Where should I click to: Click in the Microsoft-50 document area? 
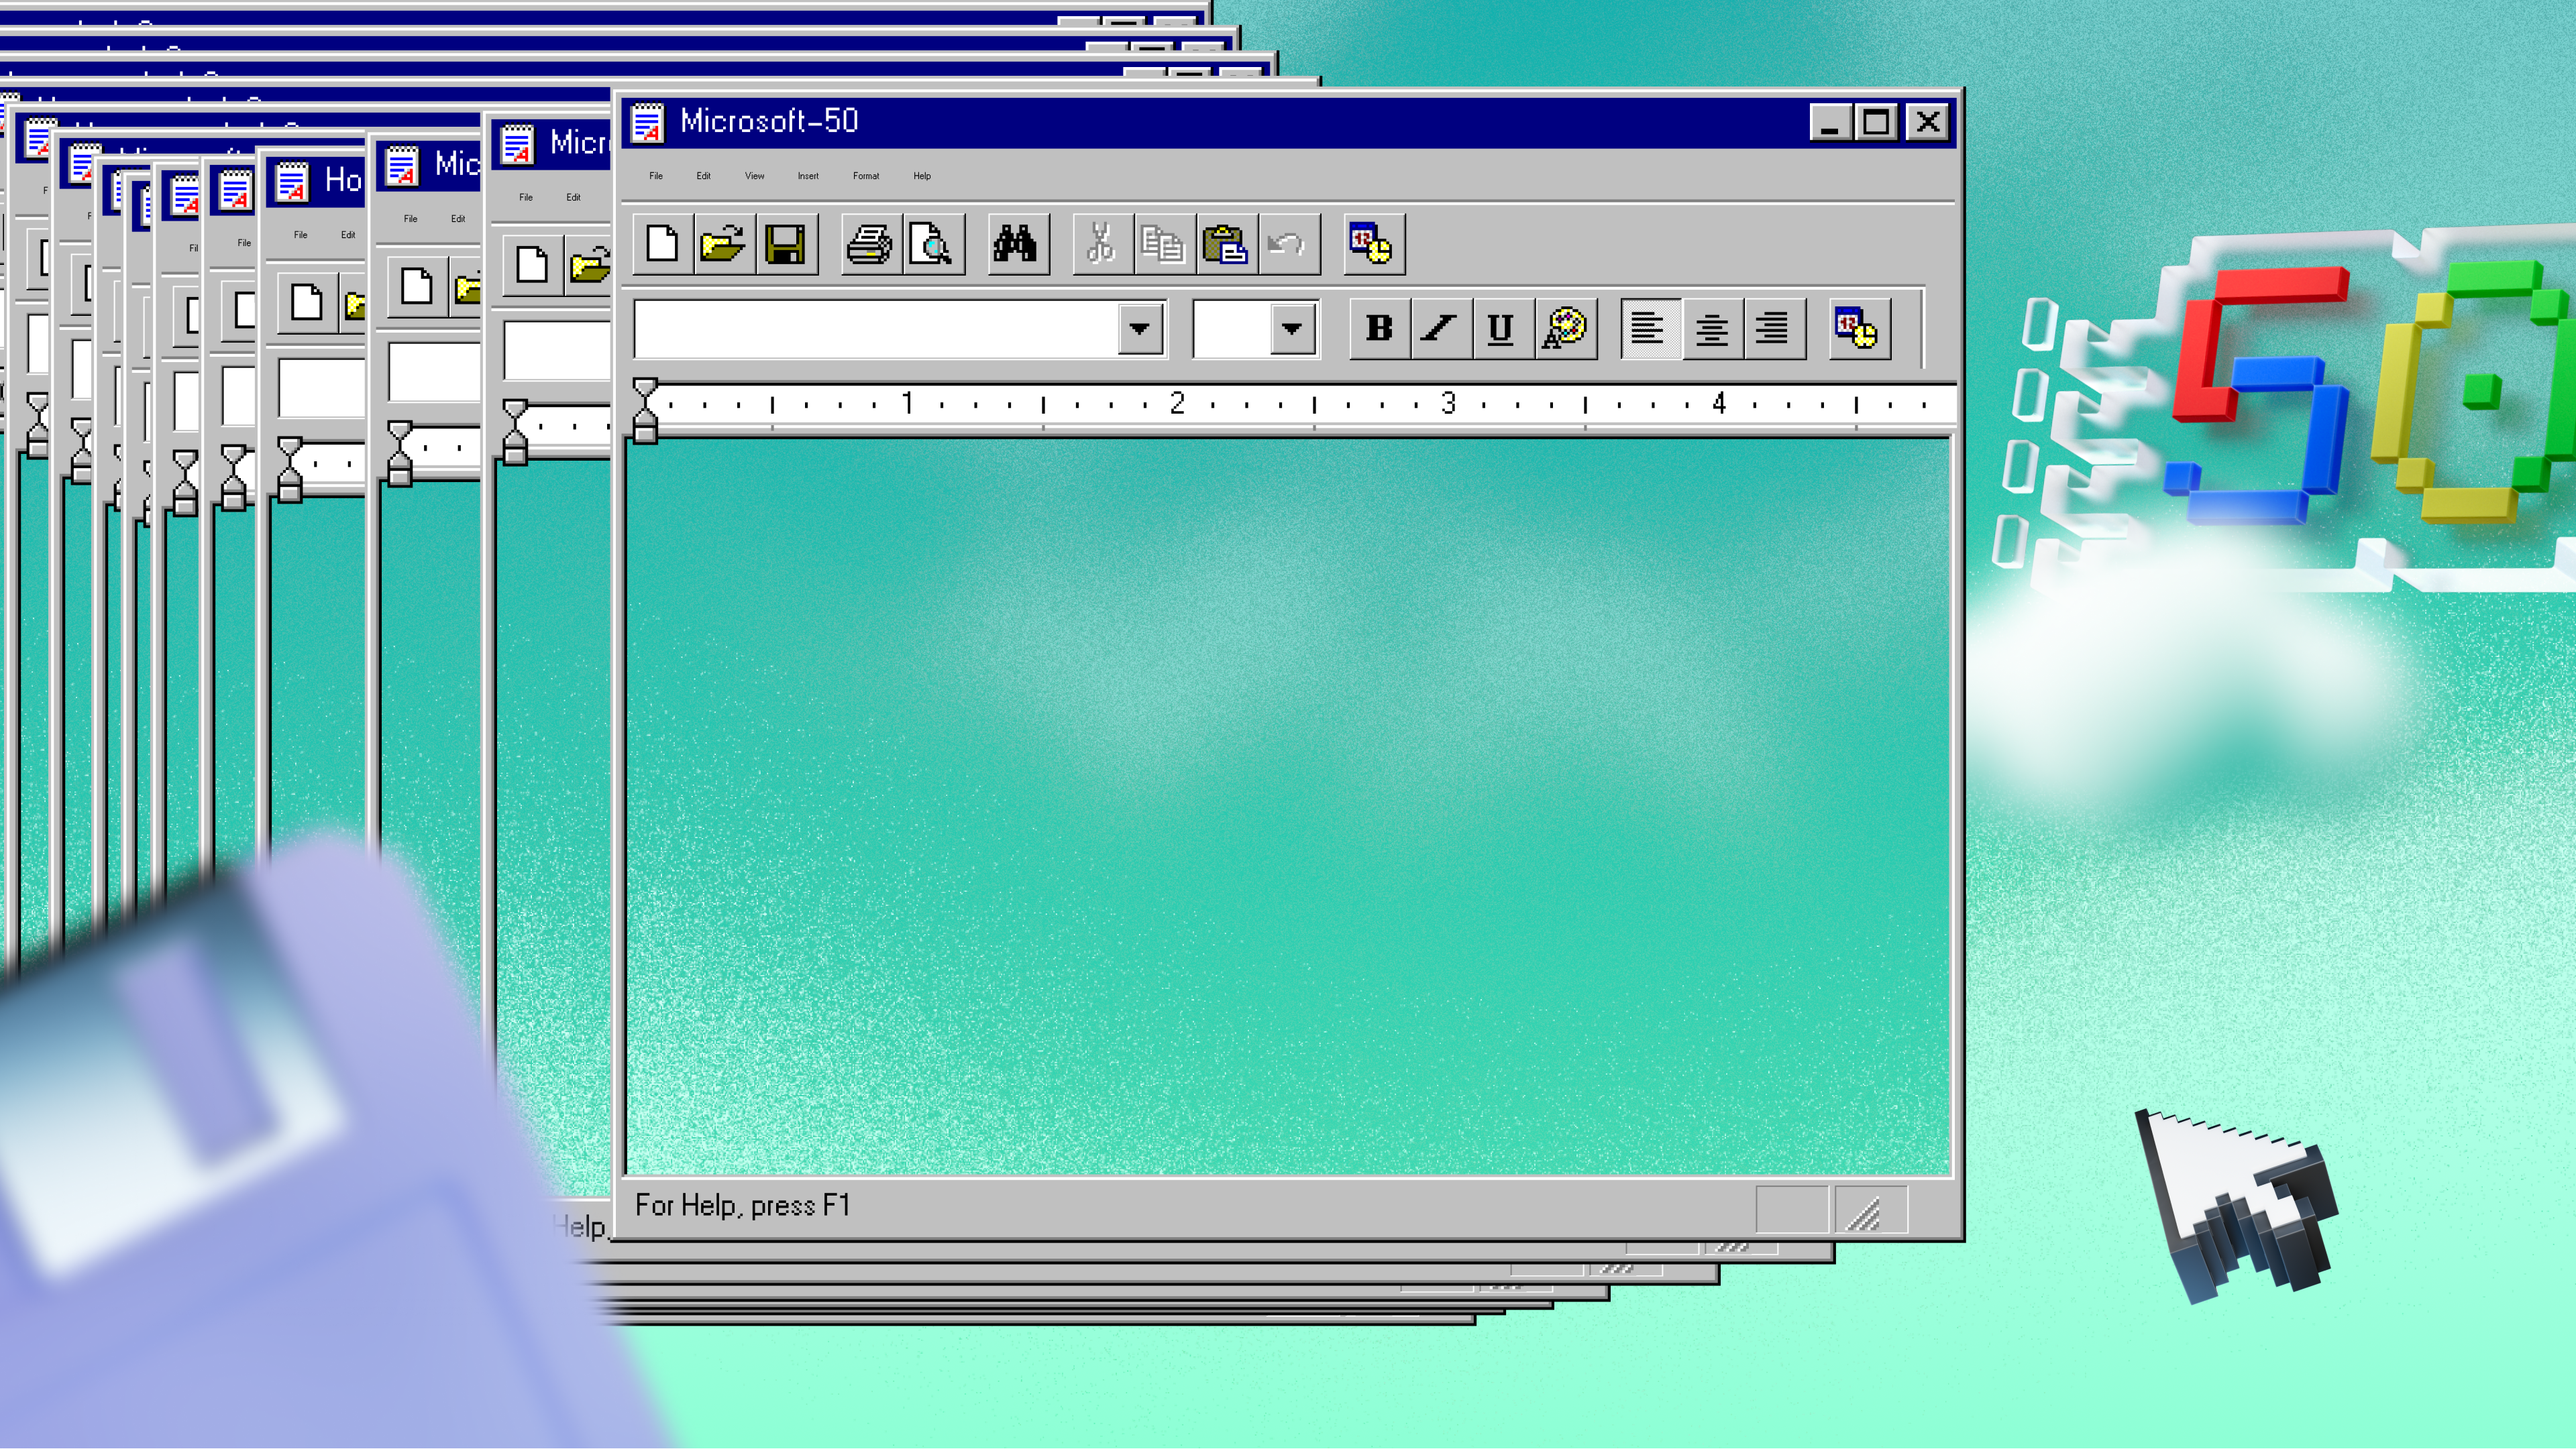tap(1288, 807)
